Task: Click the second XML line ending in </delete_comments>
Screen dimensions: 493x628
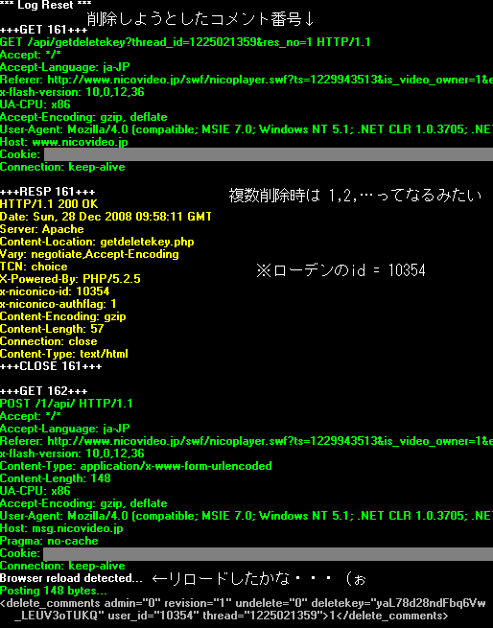Action: [x=231, y=616]
